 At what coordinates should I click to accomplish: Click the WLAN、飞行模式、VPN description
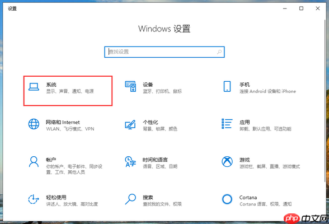pyautogui.click(x=70, y=129)
